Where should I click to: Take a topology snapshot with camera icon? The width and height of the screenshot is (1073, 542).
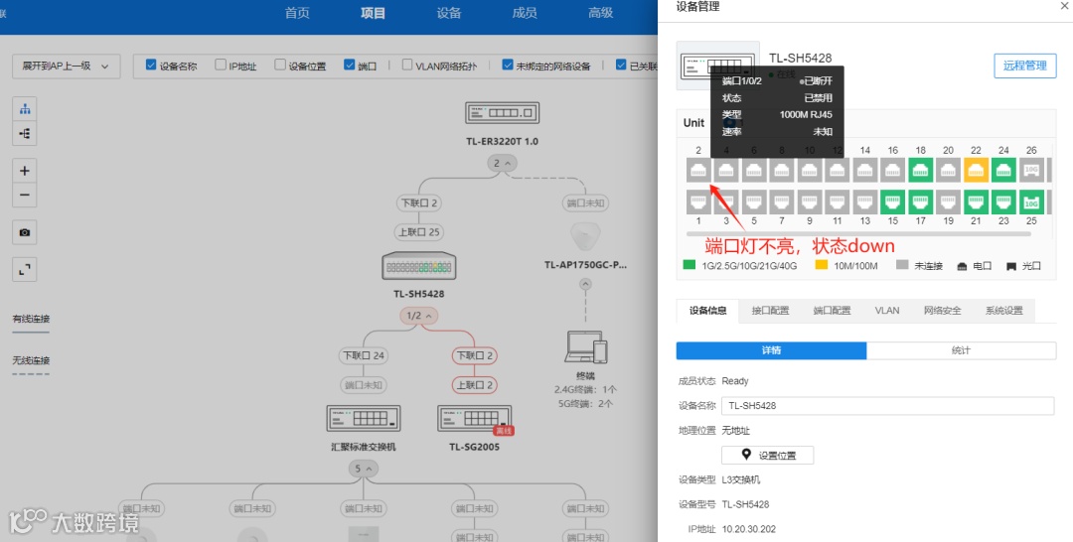click(x=25, y=232)
